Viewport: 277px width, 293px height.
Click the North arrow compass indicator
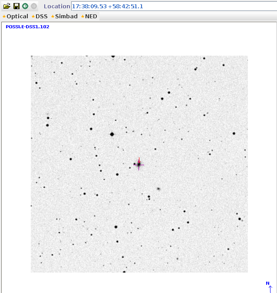point(269,287)
